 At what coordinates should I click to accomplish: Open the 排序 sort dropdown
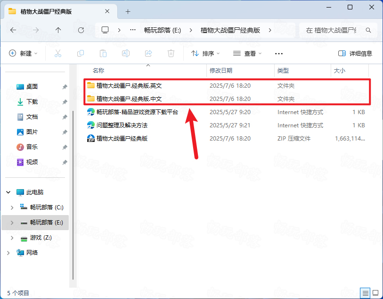(x=205, y=53)
